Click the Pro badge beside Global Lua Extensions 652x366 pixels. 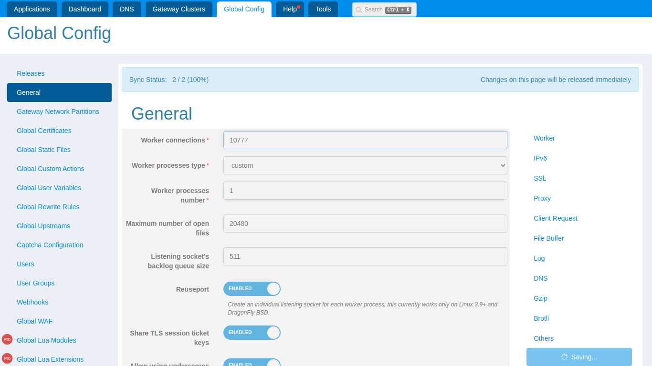[x=7, y=358]
